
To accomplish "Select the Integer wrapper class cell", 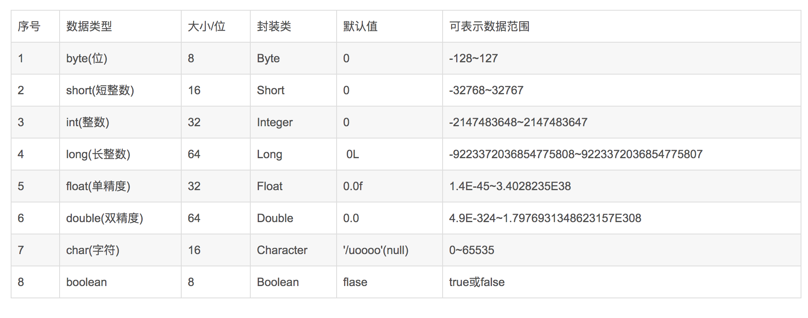I will 275,123.
